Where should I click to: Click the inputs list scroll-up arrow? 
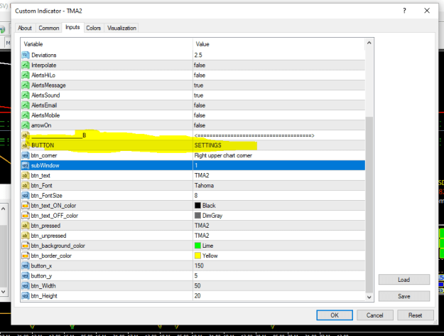click(369, 43)
